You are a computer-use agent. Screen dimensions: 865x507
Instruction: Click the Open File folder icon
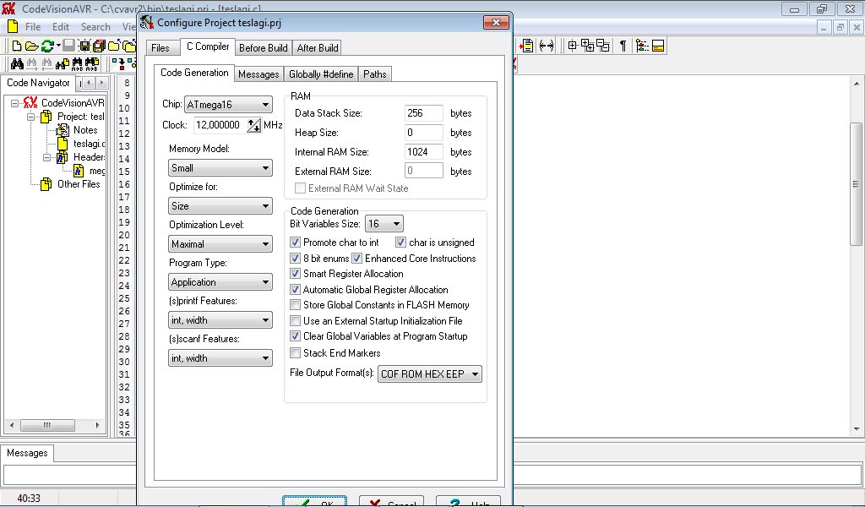coord(32,46)
